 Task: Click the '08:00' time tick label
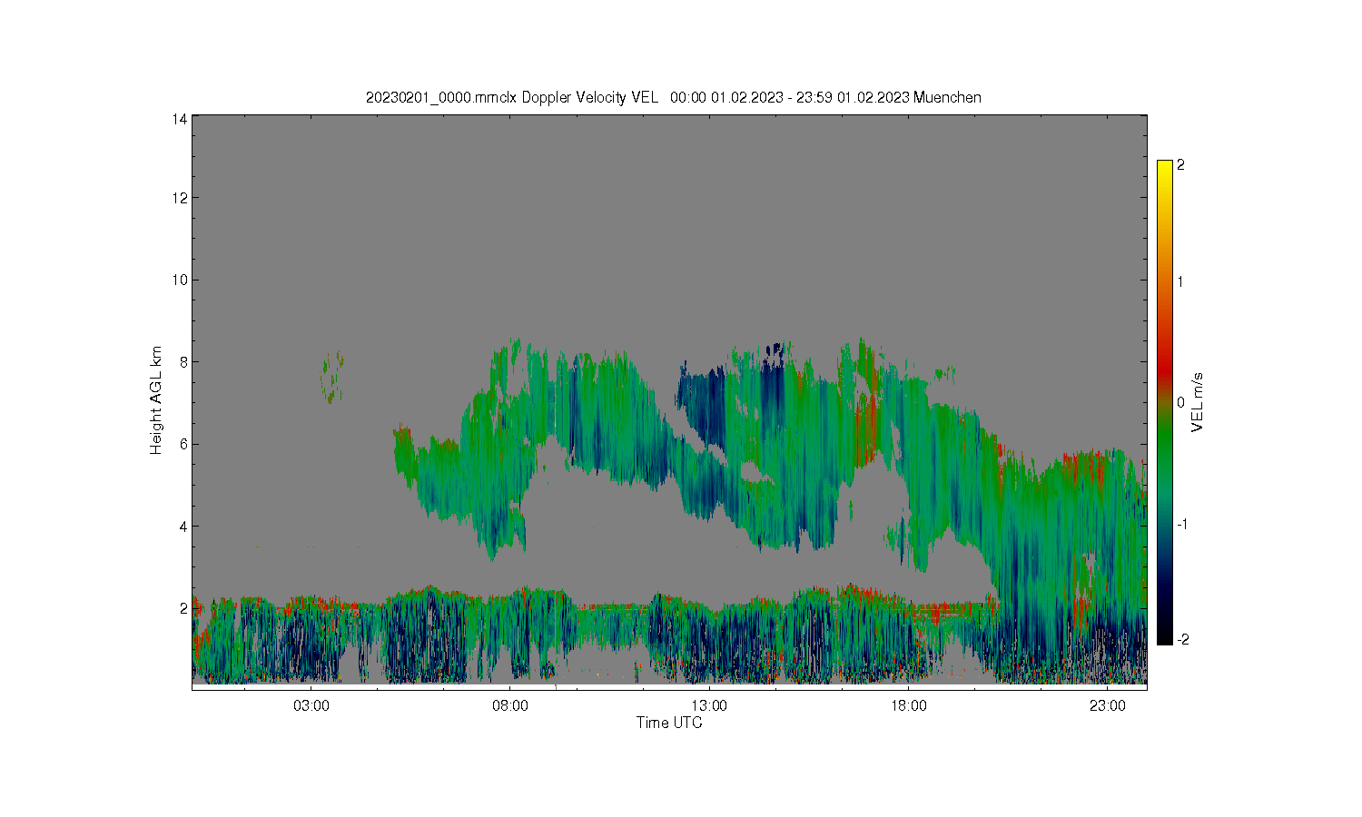pyautogui.click(x=510, y=706)
